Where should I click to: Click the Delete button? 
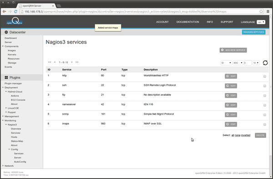[x=260, y=135]
